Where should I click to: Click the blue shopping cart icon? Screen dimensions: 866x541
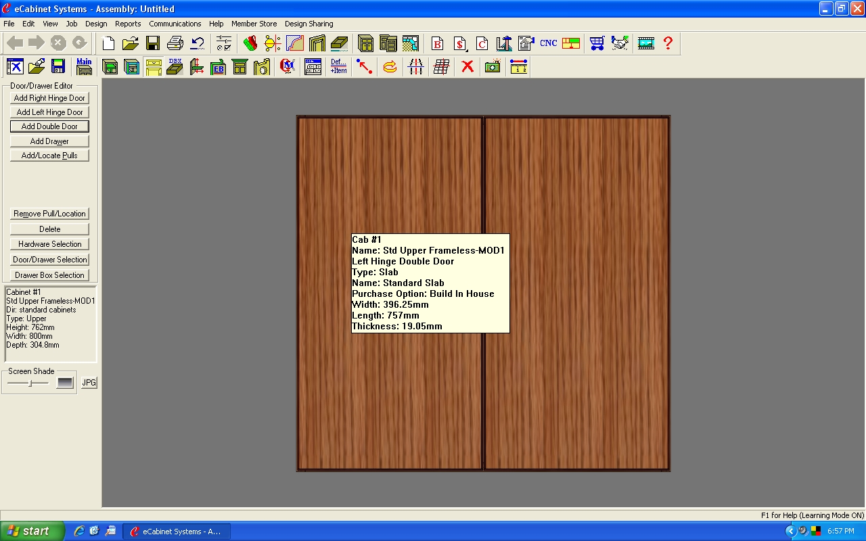[x=597, y=44]
